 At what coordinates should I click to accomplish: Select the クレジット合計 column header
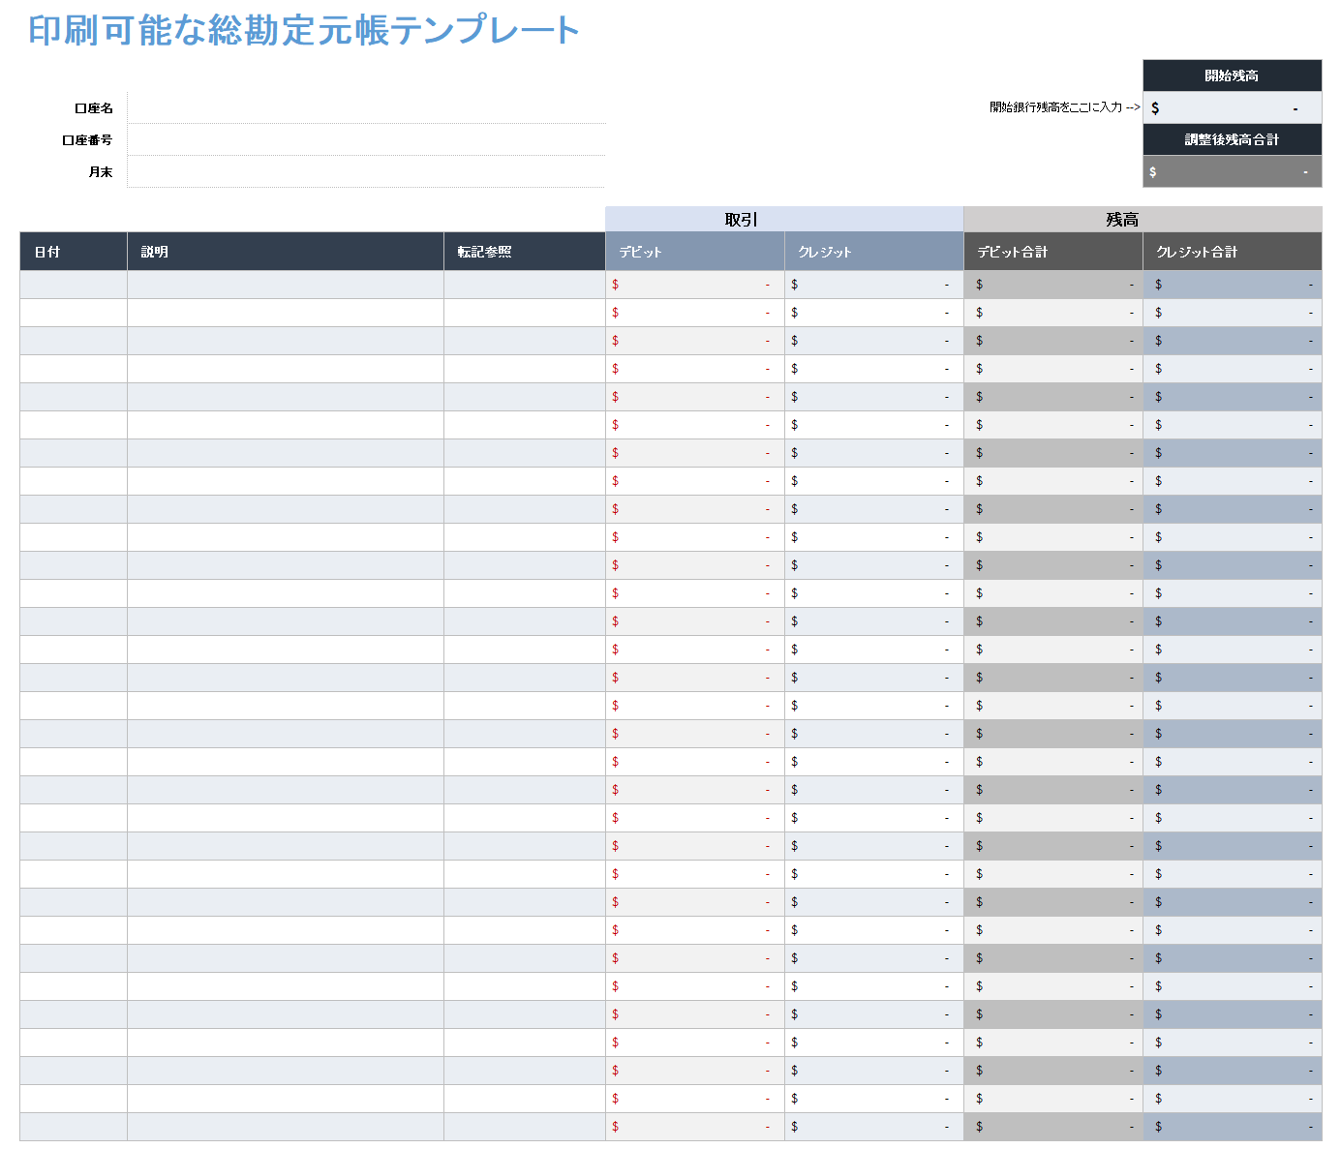pos(1233,252)
